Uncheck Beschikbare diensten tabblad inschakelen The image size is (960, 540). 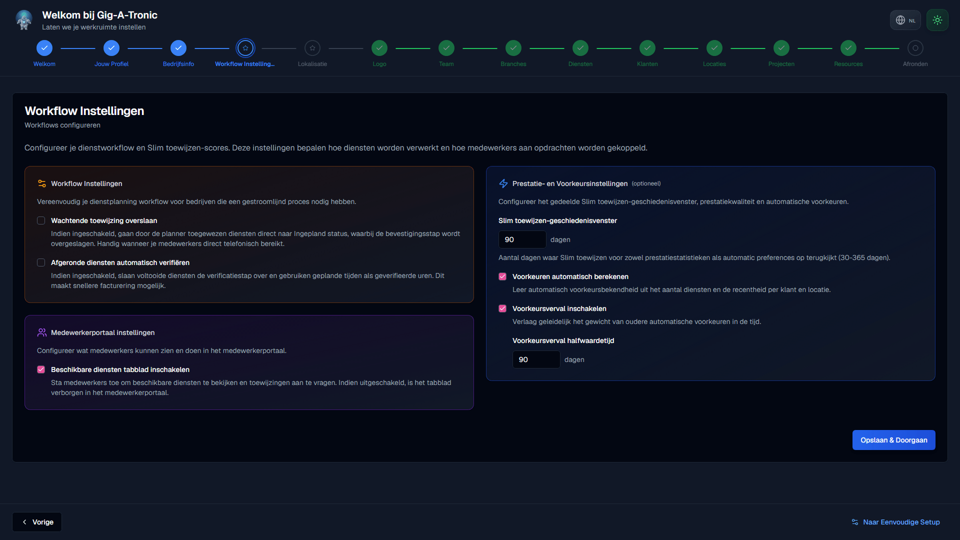41,369
